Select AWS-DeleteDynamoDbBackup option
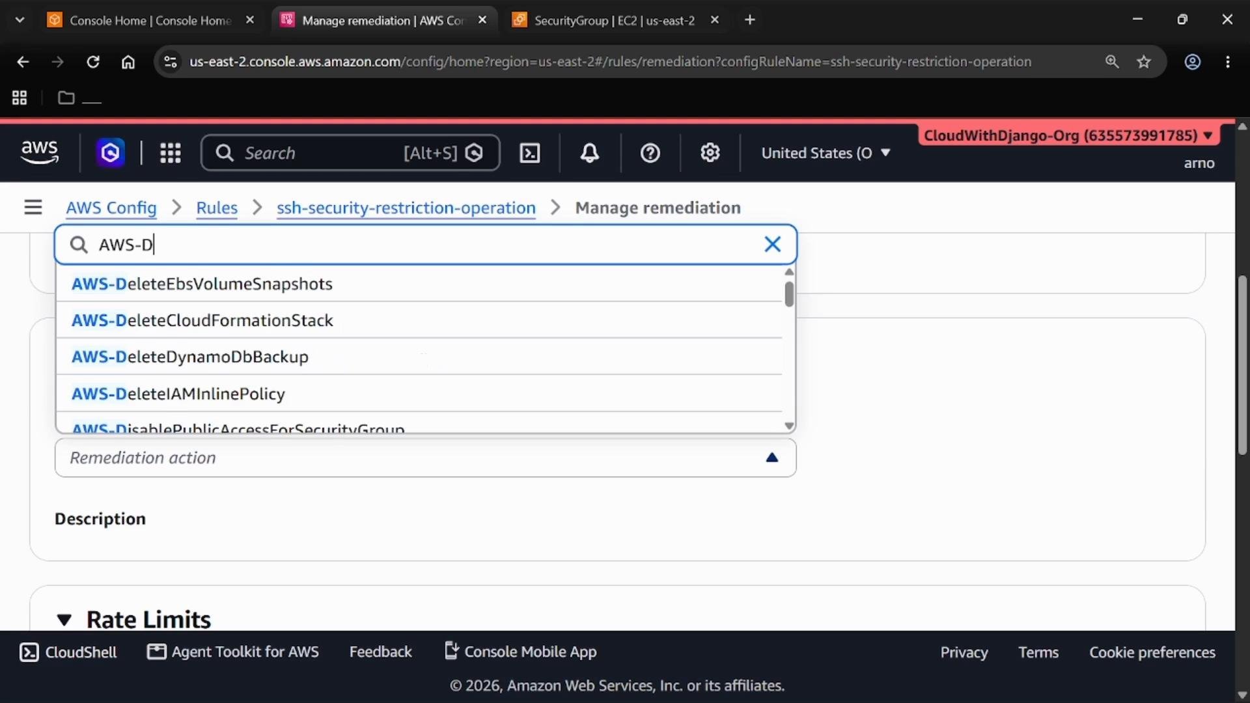The width and height of the screenshot is (1250, 703). [x=419, y=357]
